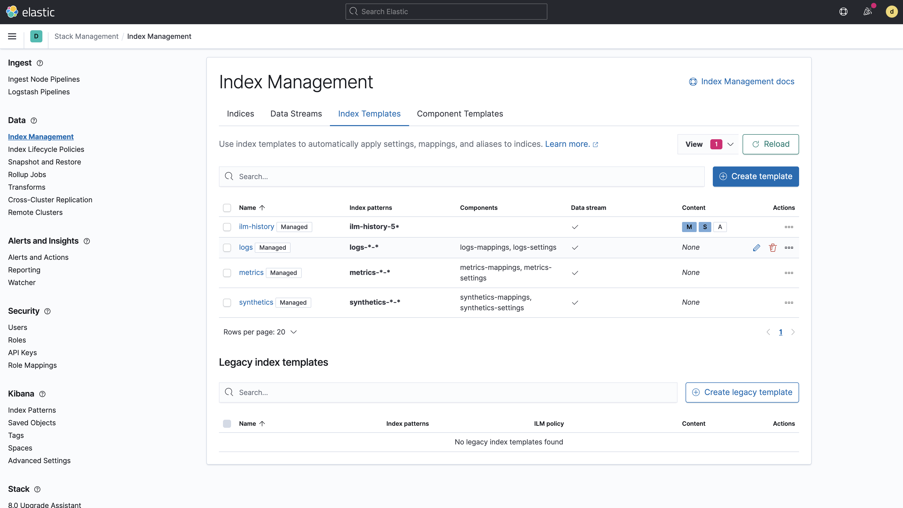The width and height of the screenshot is (903, 508).
Task: Switch to the Data Streams tab
Action: pos(296,114)
